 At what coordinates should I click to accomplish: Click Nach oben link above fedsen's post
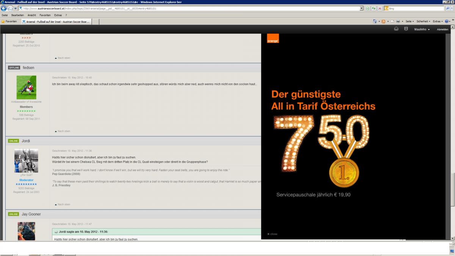tap(63, 58)
